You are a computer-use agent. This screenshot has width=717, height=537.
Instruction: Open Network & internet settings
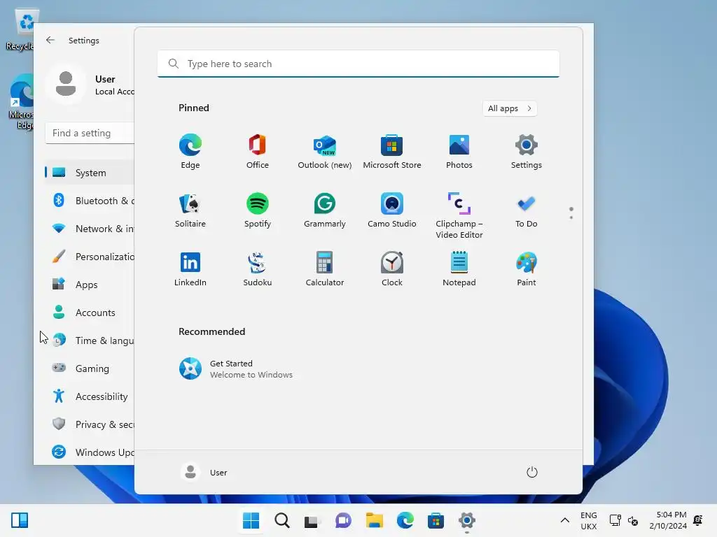[90, 229]
